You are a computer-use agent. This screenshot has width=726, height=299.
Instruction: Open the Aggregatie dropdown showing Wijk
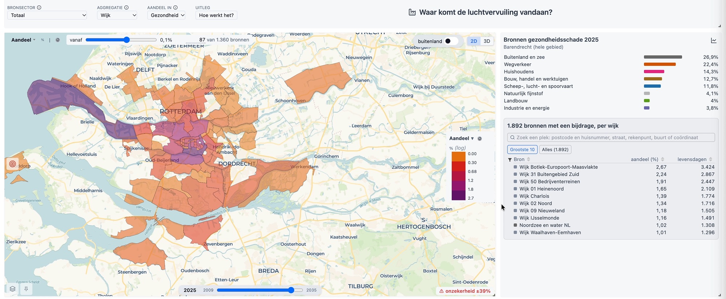coord(117,15)
